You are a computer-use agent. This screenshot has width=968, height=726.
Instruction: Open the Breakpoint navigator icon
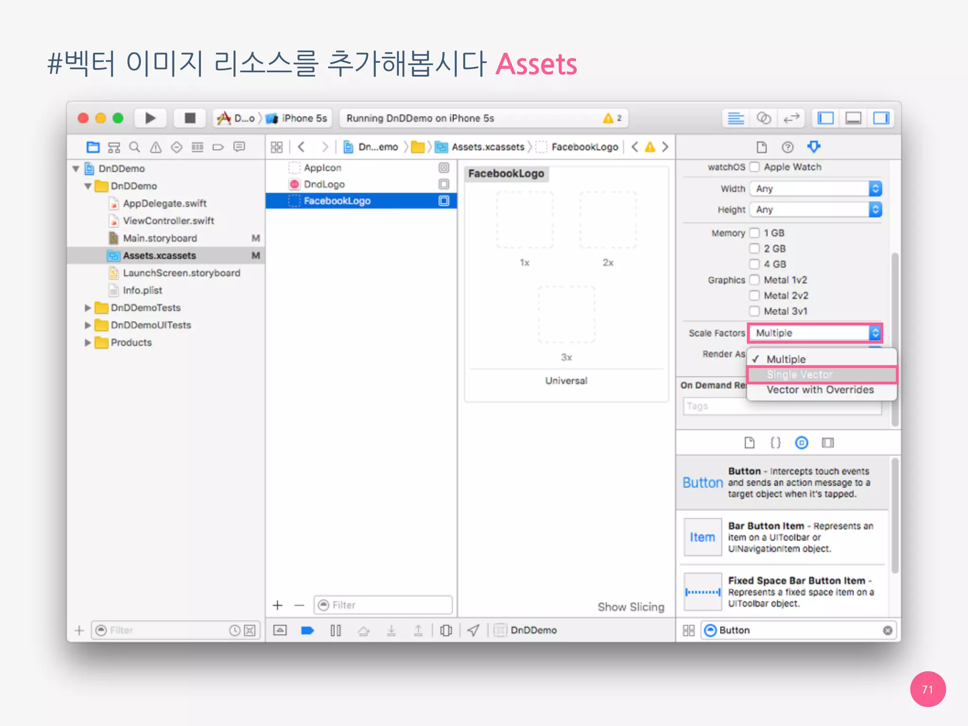click(218, 147)
